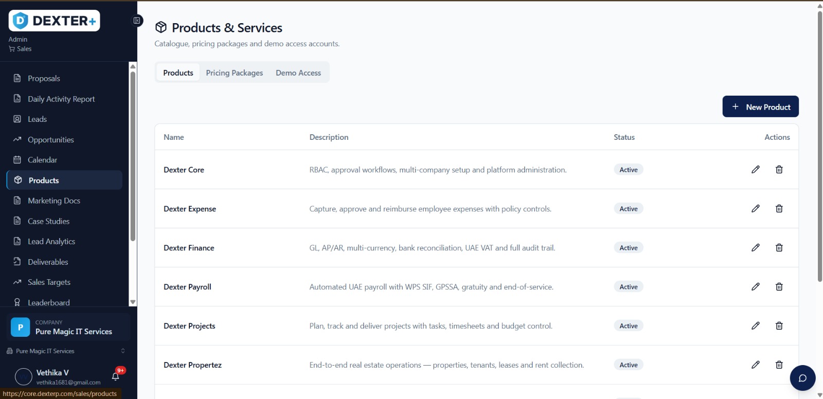
Task: Edit the Dexter Finance row
Action: (755, 248)
